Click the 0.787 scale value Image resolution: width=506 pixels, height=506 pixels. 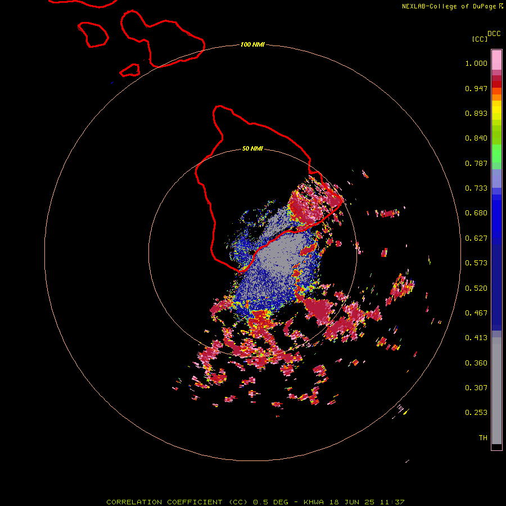[x=476, y=163]
